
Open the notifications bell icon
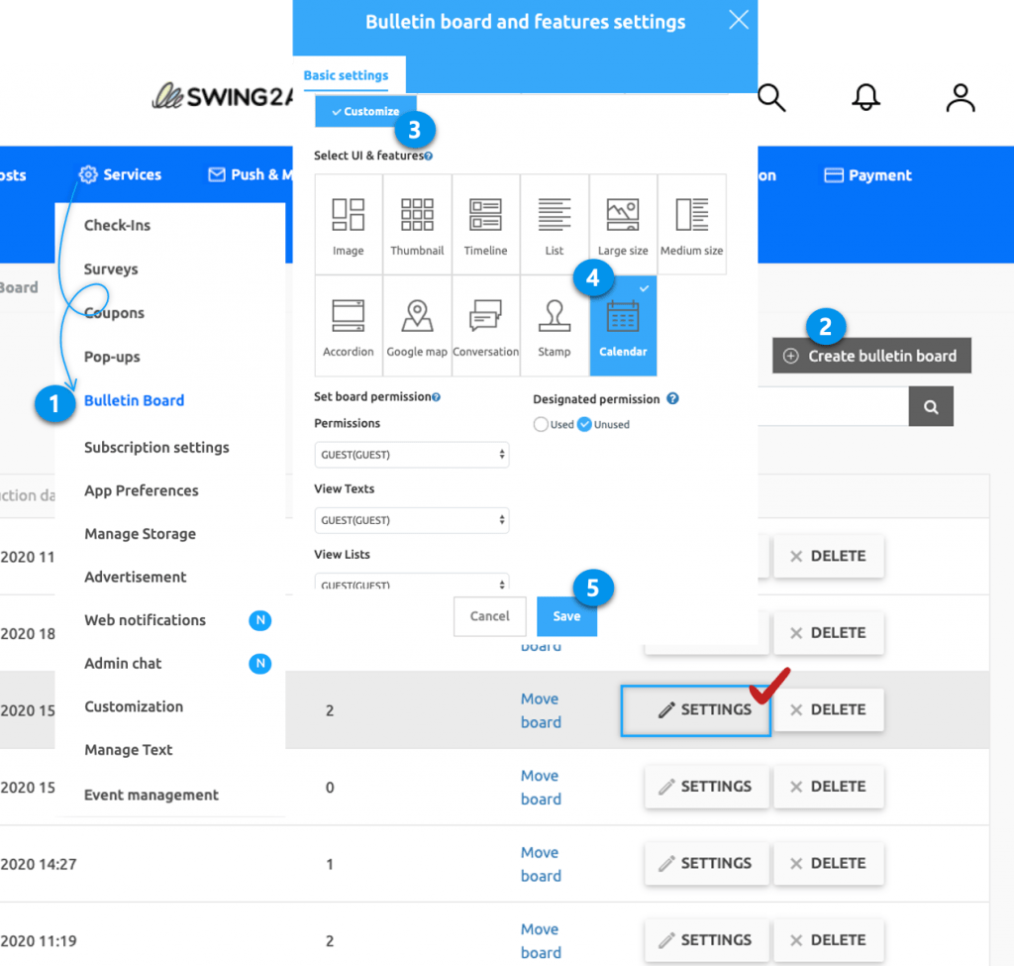click(x=864, y=97)
